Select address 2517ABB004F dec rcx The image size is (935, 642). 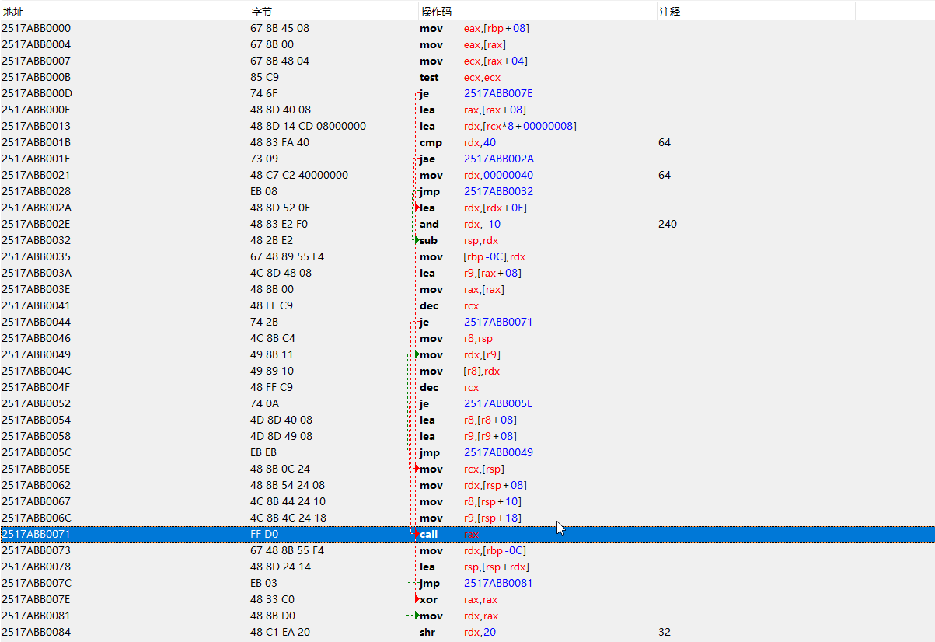[37, 387]
